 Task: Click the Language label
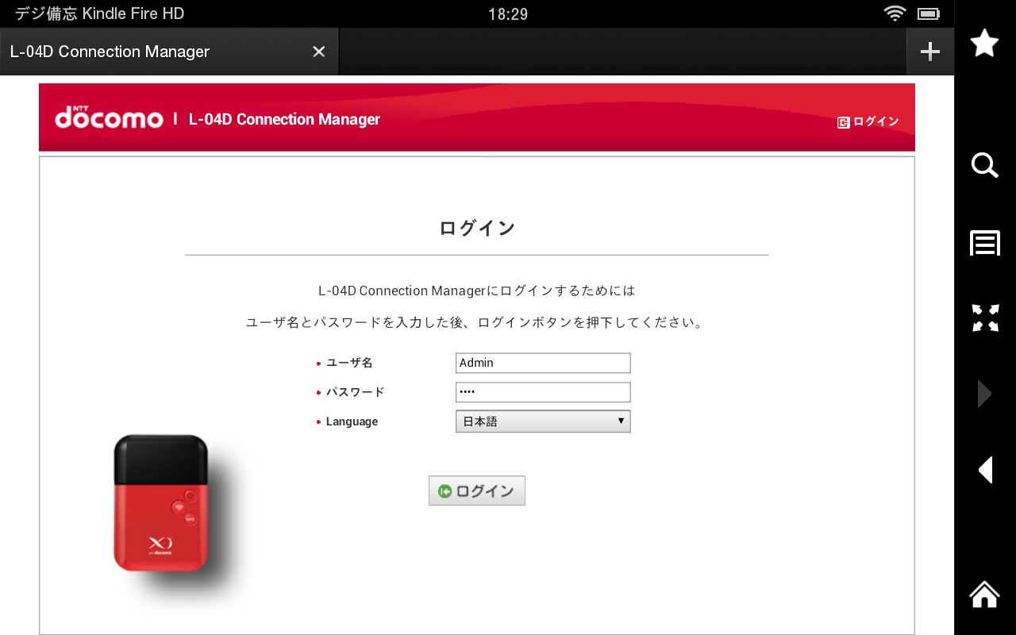352,421
